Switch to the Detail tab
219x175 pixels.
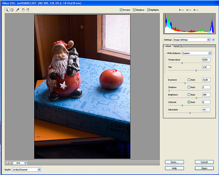(x=176, y=46)
